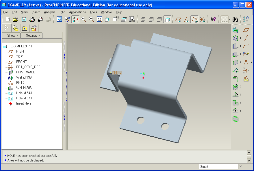
Task: Click the Print icon in toolbar
Action: 32,19
